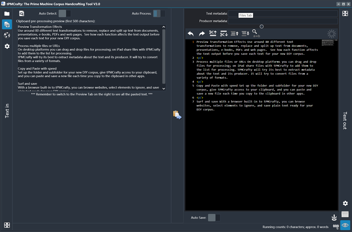Open the web browser globe tab
352x232 pixels.
[7, 35]
